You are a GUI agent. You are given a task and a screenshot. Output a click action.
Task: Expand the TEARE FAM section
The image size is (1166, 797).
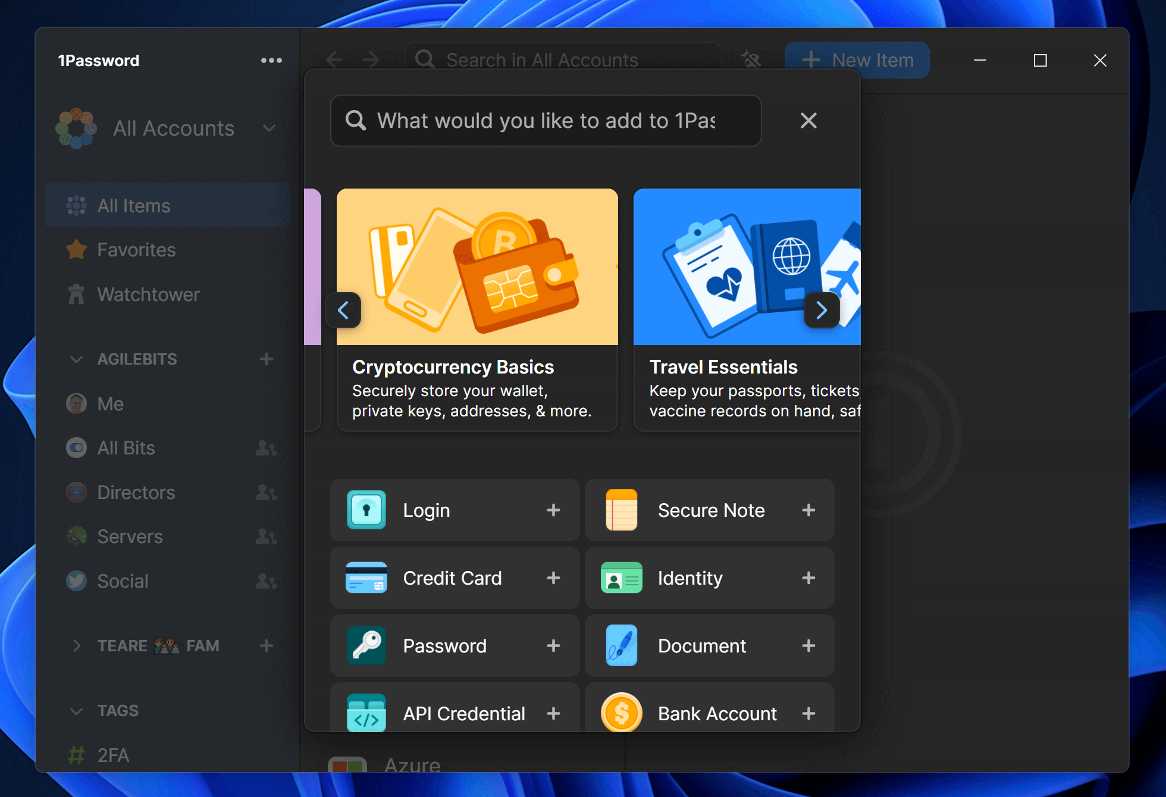pos(76,646)
